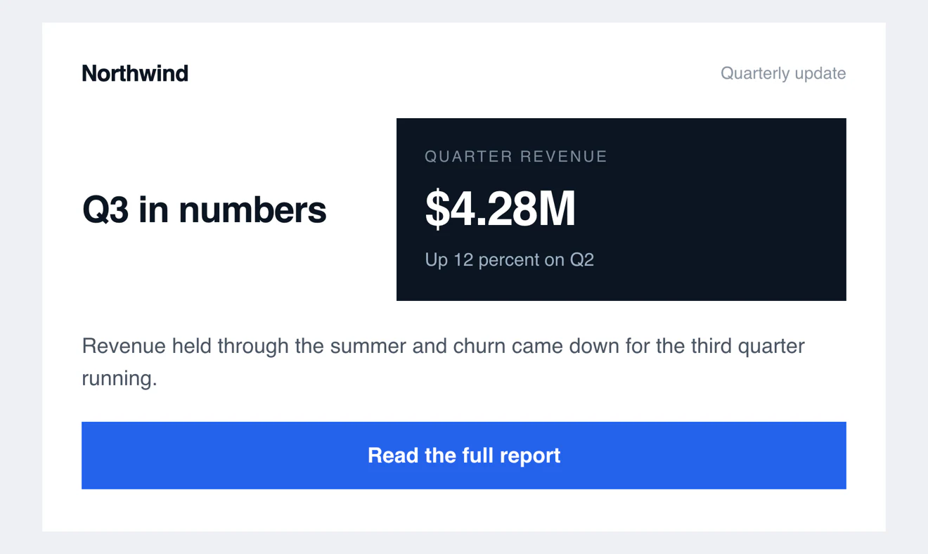The width and height of the screenshot is (928, 554).
Task: Click the Q3 in numbers heading
Action: [x=205, y=210]
